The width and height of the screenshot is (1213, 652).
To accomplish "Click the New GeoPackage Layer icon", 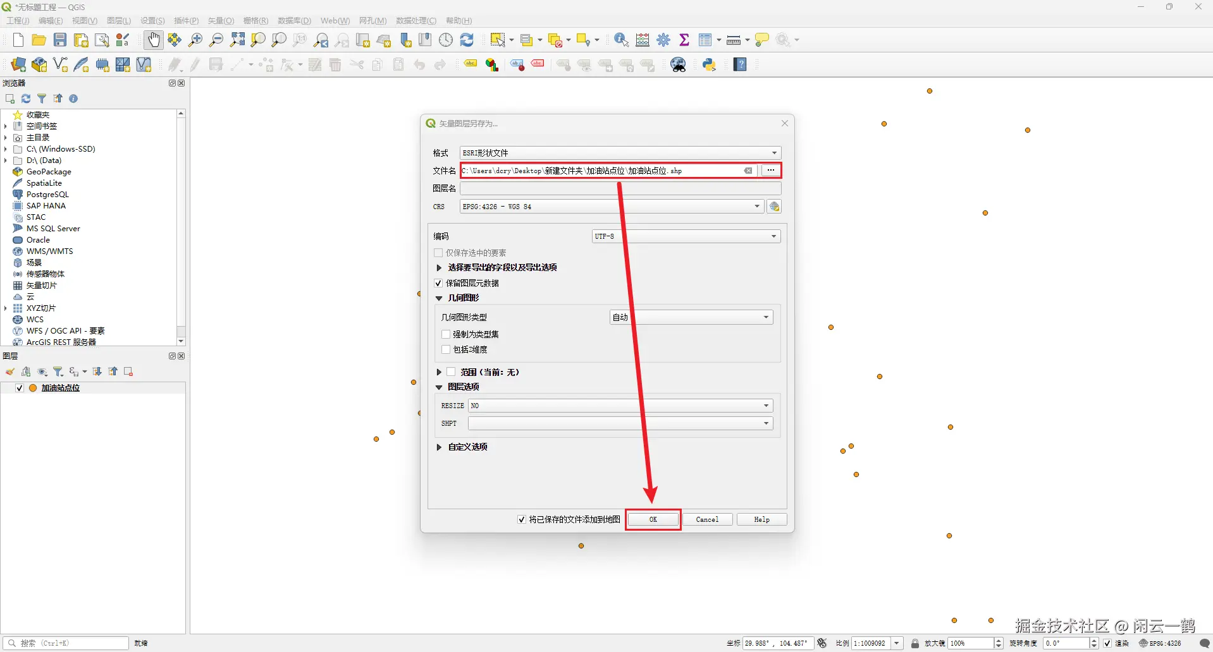I will point(39,64).
